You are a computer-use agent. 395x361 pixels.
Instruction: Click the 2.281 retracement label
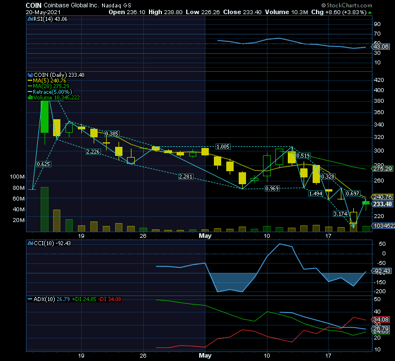click(x=186, y=177)
